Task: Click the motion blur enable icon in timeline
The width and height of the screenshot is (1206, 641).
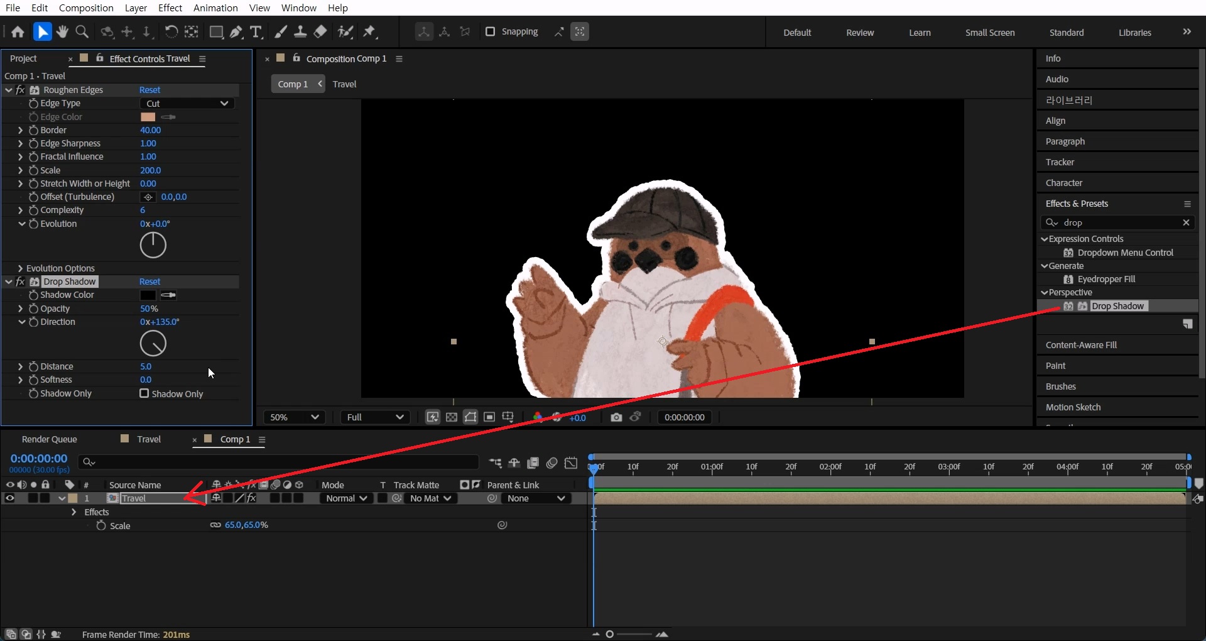Action: pos(551,463)
